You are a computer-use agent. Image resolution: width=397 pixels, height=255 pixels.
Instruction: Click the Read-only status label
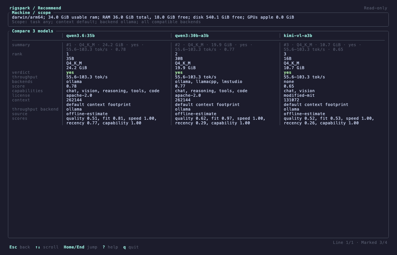375,8
